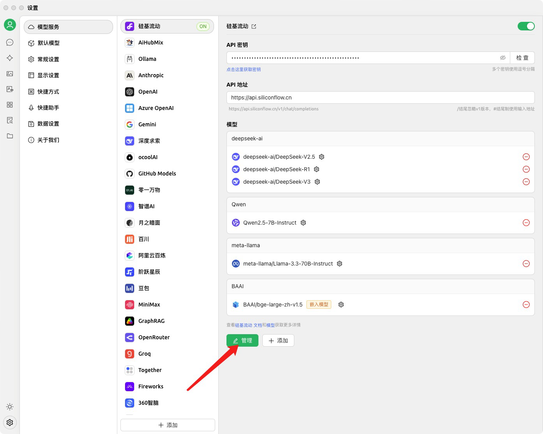
Task: Remove the DeepSeek-V3 model
Action: (x=526, y=182)
